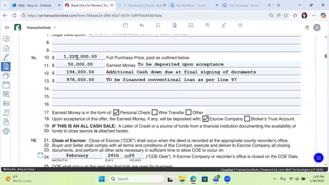The width and height of the screenshot is (329, 185).
Task: Click the Other earnest money description field
Action: (x=253, y=112)
